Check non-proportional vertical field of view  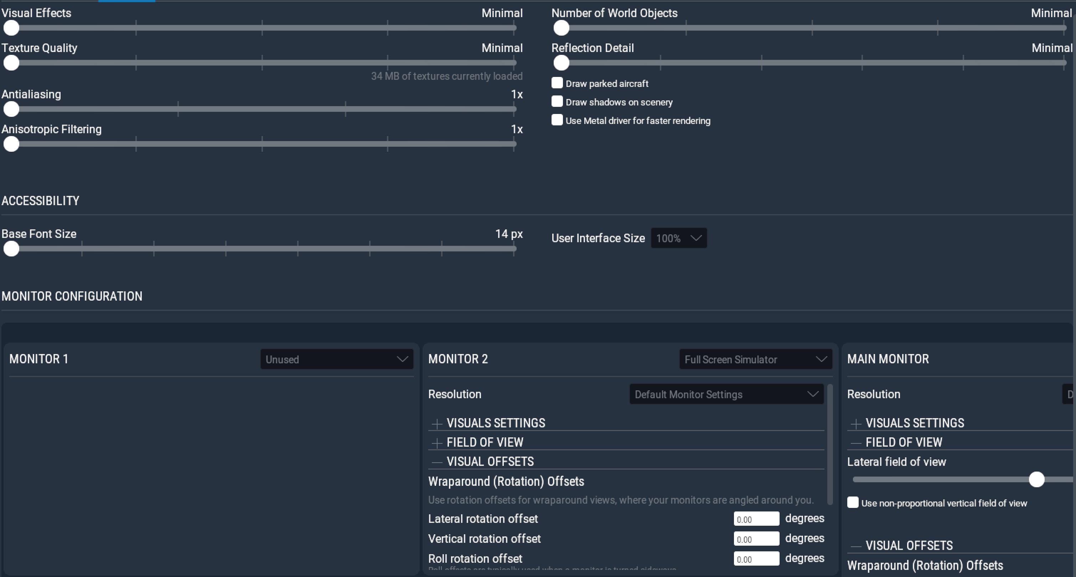[853, 502]
